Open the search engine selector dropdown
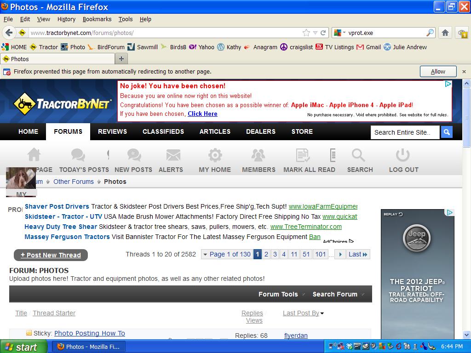Screen dimensions: 471x353 click(x=340, y=33)
